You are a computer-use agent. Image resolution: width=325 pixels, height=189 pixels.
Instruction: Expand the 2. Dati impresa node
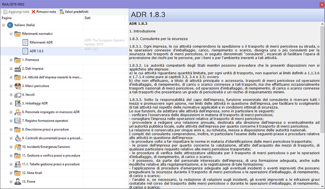11,69
